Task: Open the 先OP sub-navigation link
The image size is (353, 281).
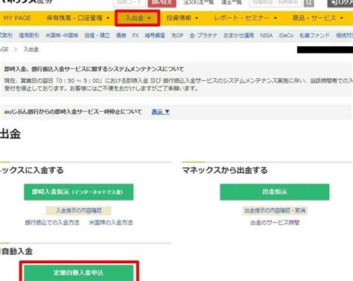Action: pyautogui.click(x=177, y=36)
